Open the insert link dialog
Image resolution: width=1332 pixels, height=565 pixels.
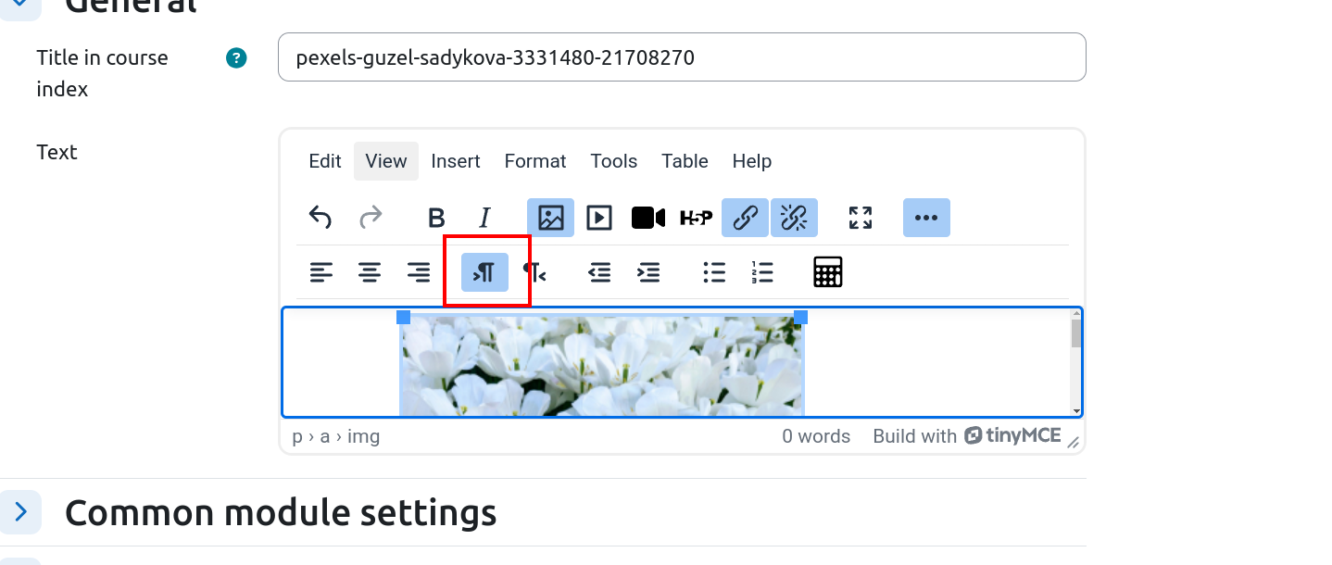pyautogui.click(x=746, y=218)
